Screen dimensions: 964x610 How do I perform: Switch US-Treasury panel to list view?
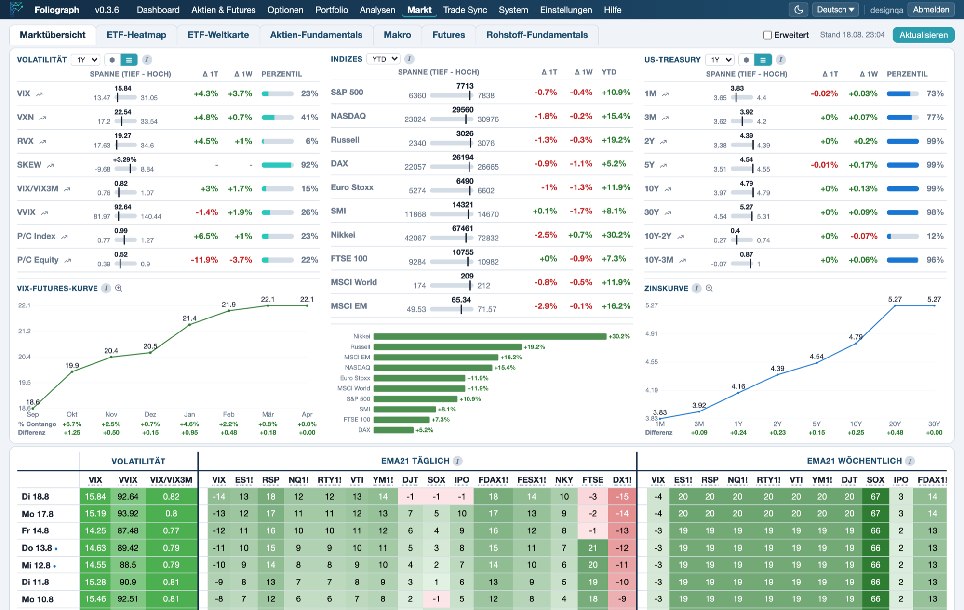pyautogui.click(x=763, y=60)
